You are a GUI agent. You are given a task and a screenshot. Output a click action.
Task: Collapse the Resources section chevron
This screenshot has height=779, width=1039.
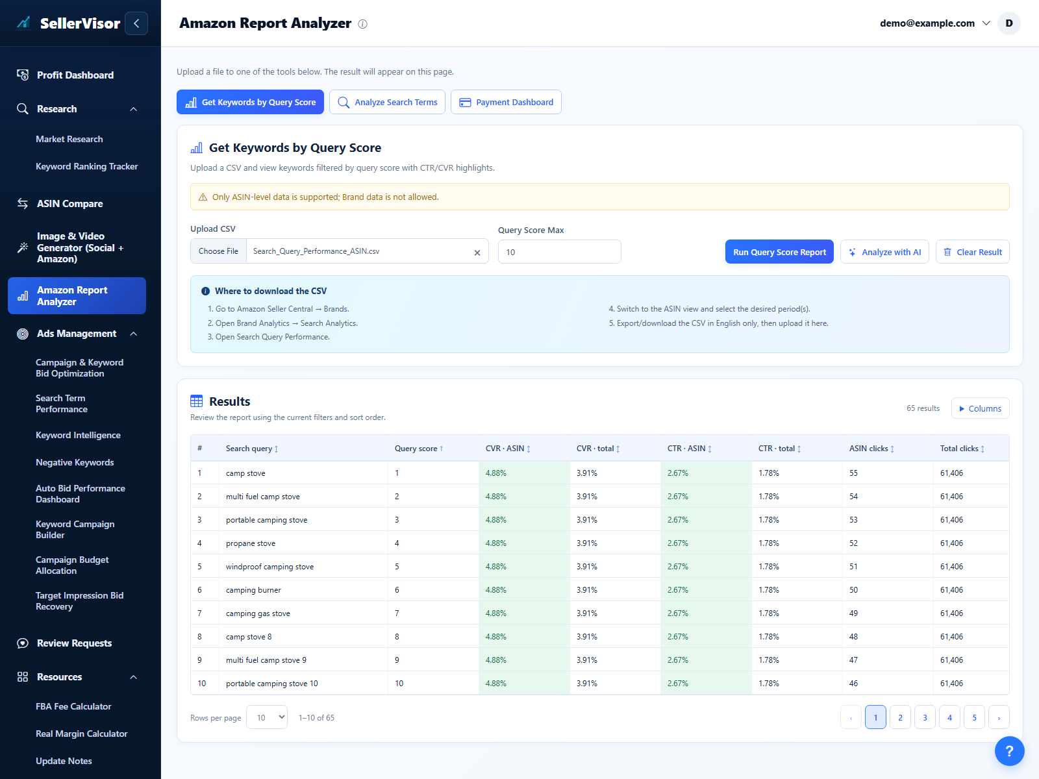pyautogui.click(x=134, y=677)
